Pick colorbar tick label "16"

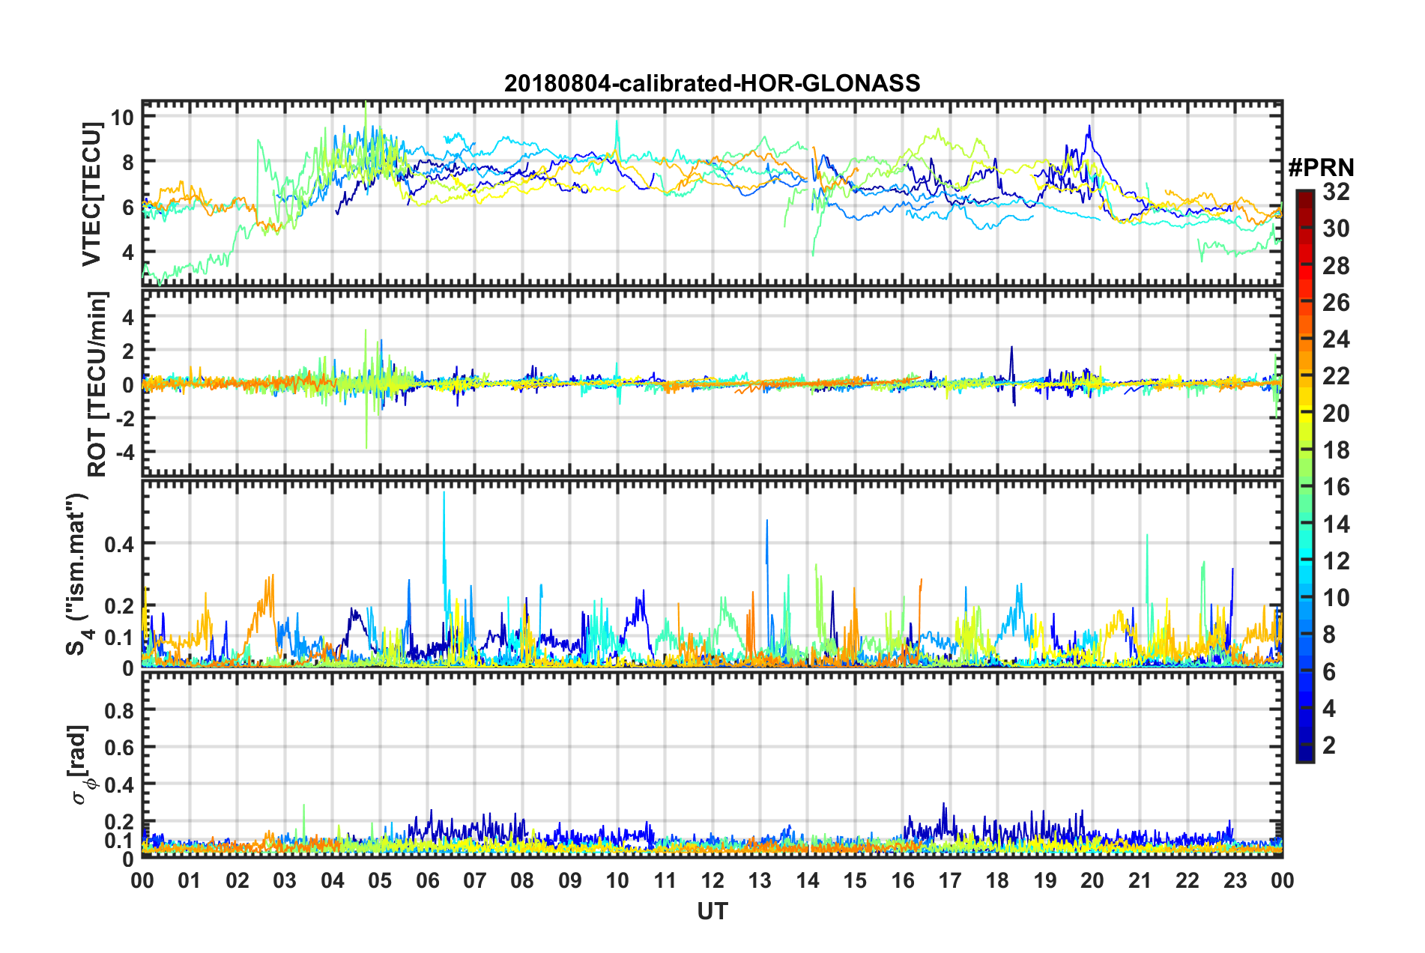coord(1336,487)
